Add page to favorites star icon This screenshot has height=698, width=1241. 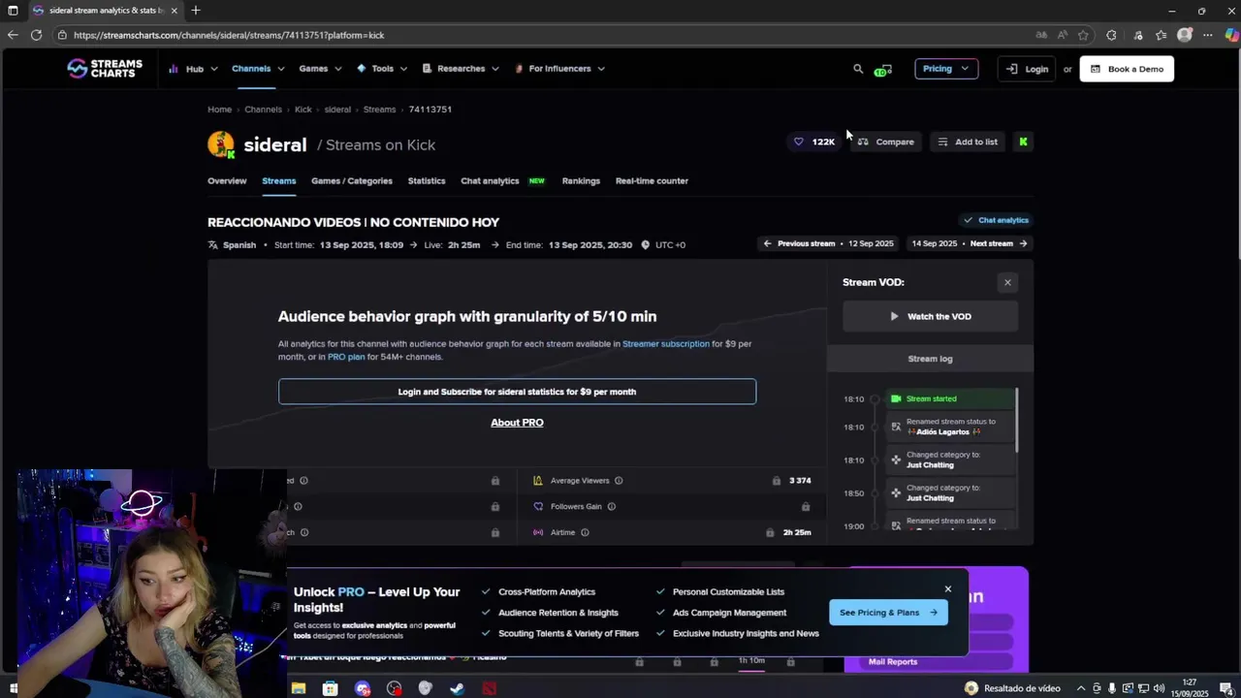point(1083,35)
